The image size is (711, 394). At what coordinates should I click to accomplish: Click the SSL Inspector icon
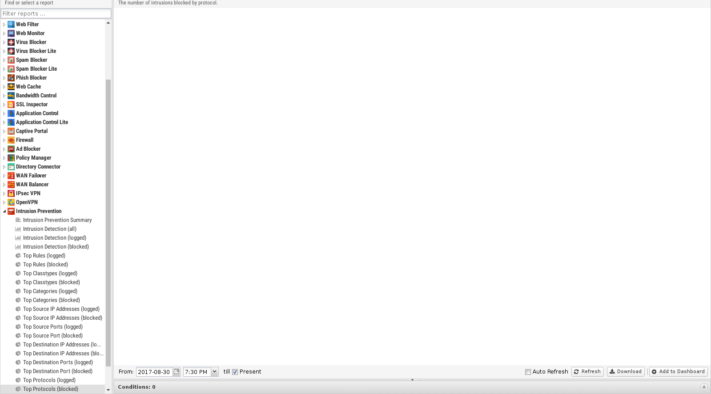[11, 105]
